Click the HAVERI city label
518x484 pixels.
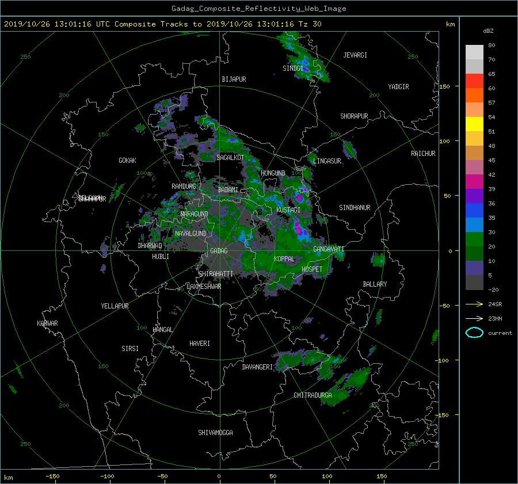pos(200,344)
